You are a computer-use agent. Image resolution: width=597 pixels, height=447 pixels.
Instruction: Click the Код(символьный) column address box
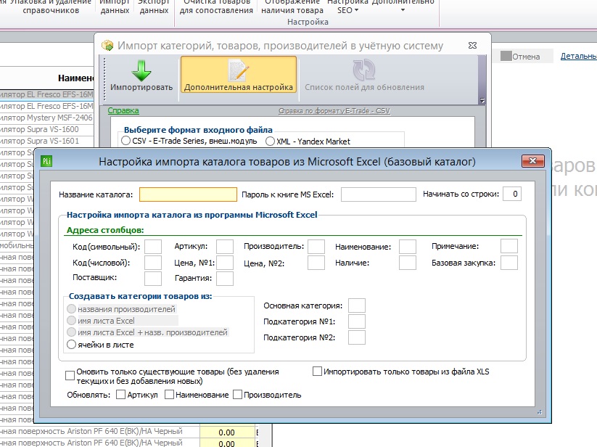click(x=153, y=246)
